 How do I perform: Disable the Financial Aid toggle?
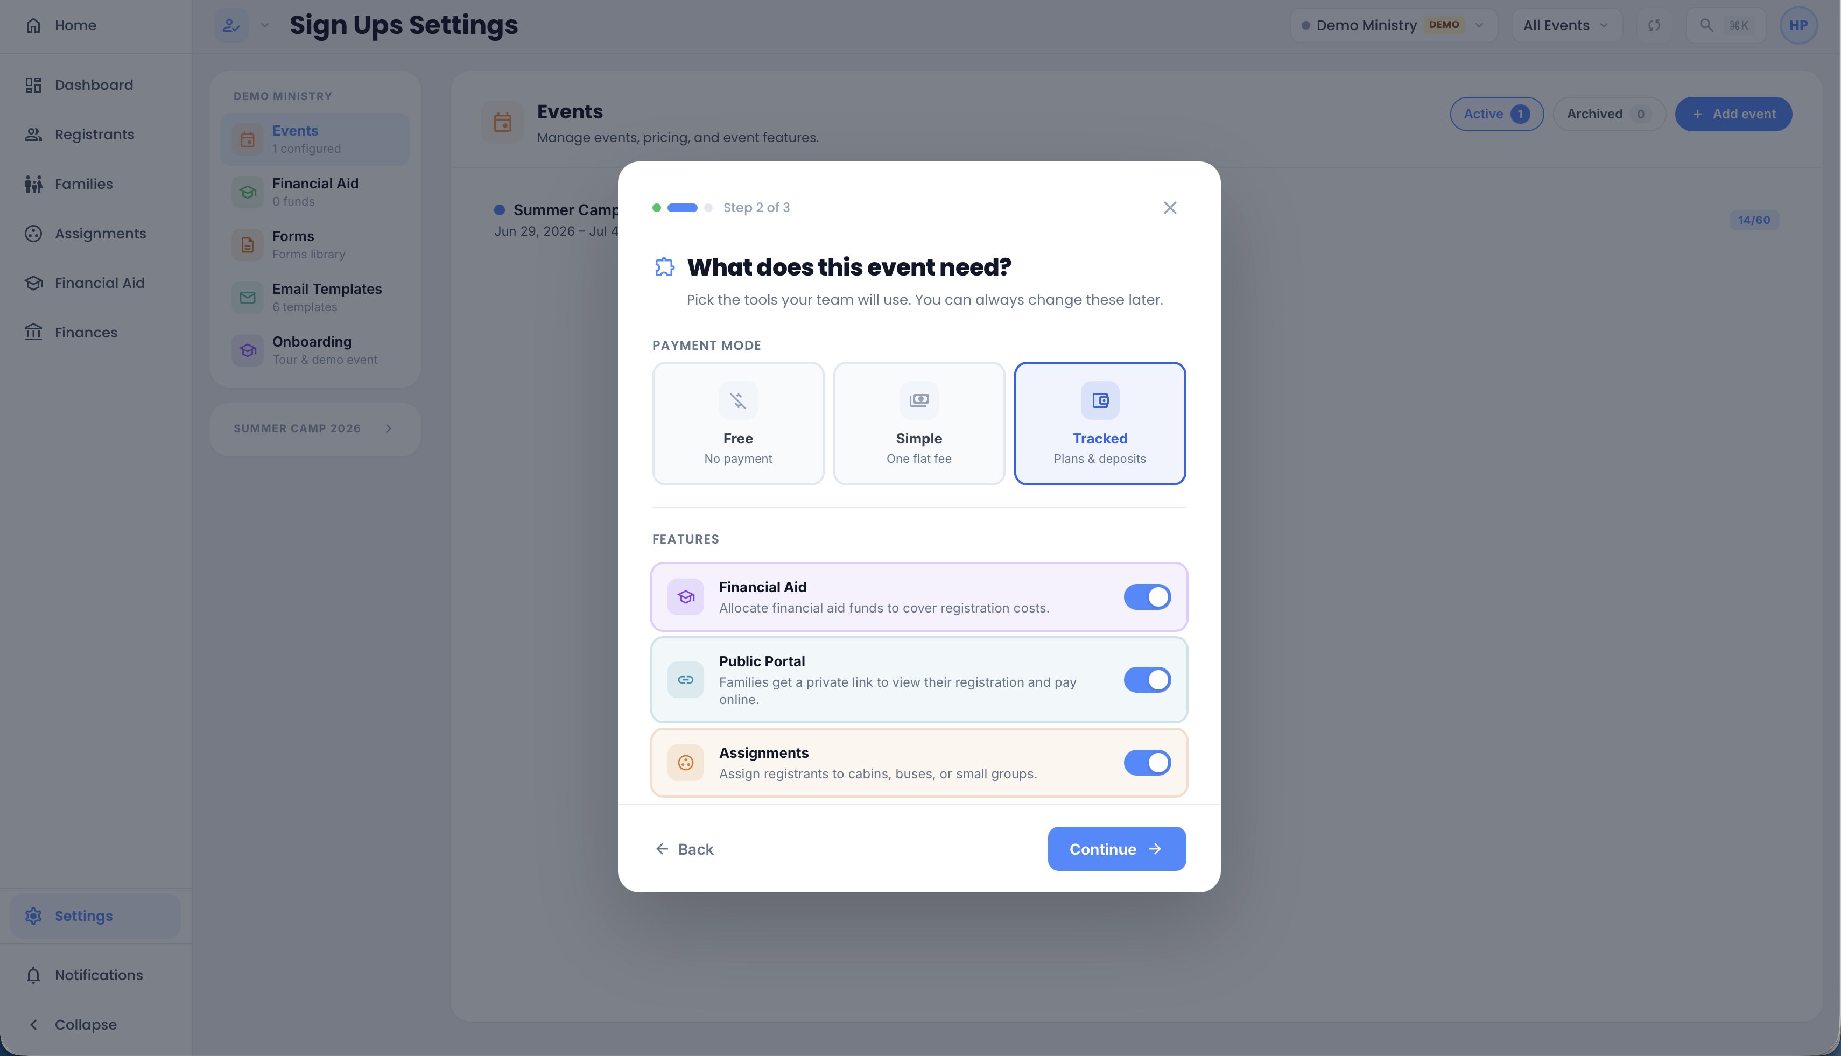1147,597
